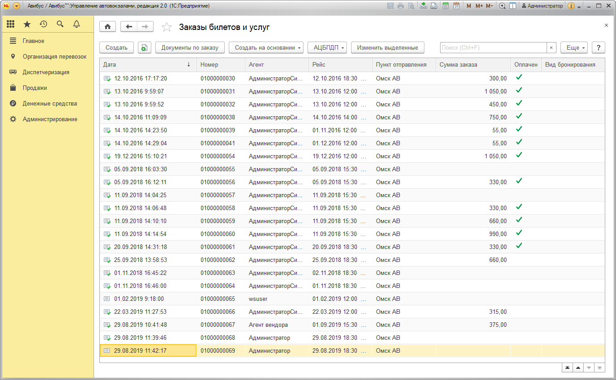Screen dimensions: 616x380
Task: Open the sections menu grid icon
Action: click(11, 24)
